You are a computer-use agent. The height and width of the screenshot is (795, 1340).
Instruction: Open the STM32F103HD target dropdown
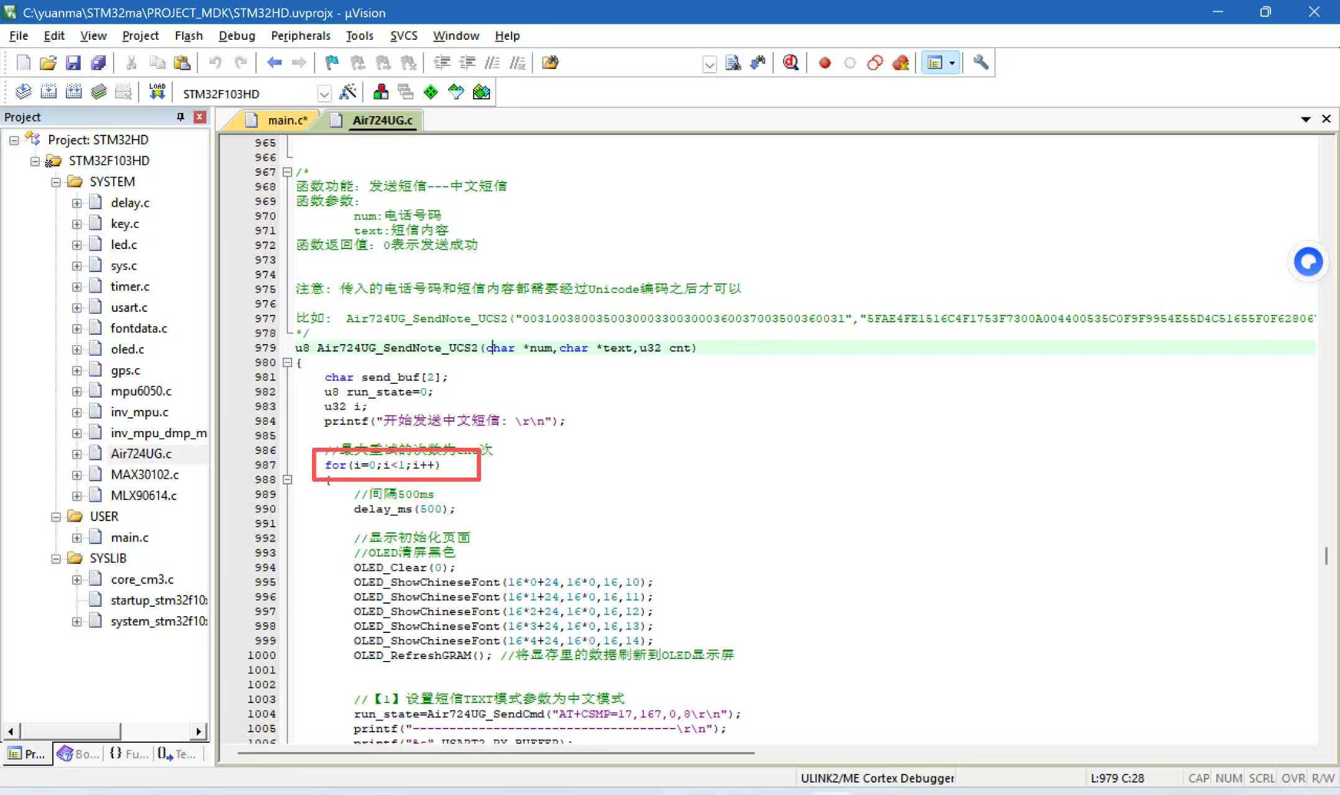pos(324,94)
